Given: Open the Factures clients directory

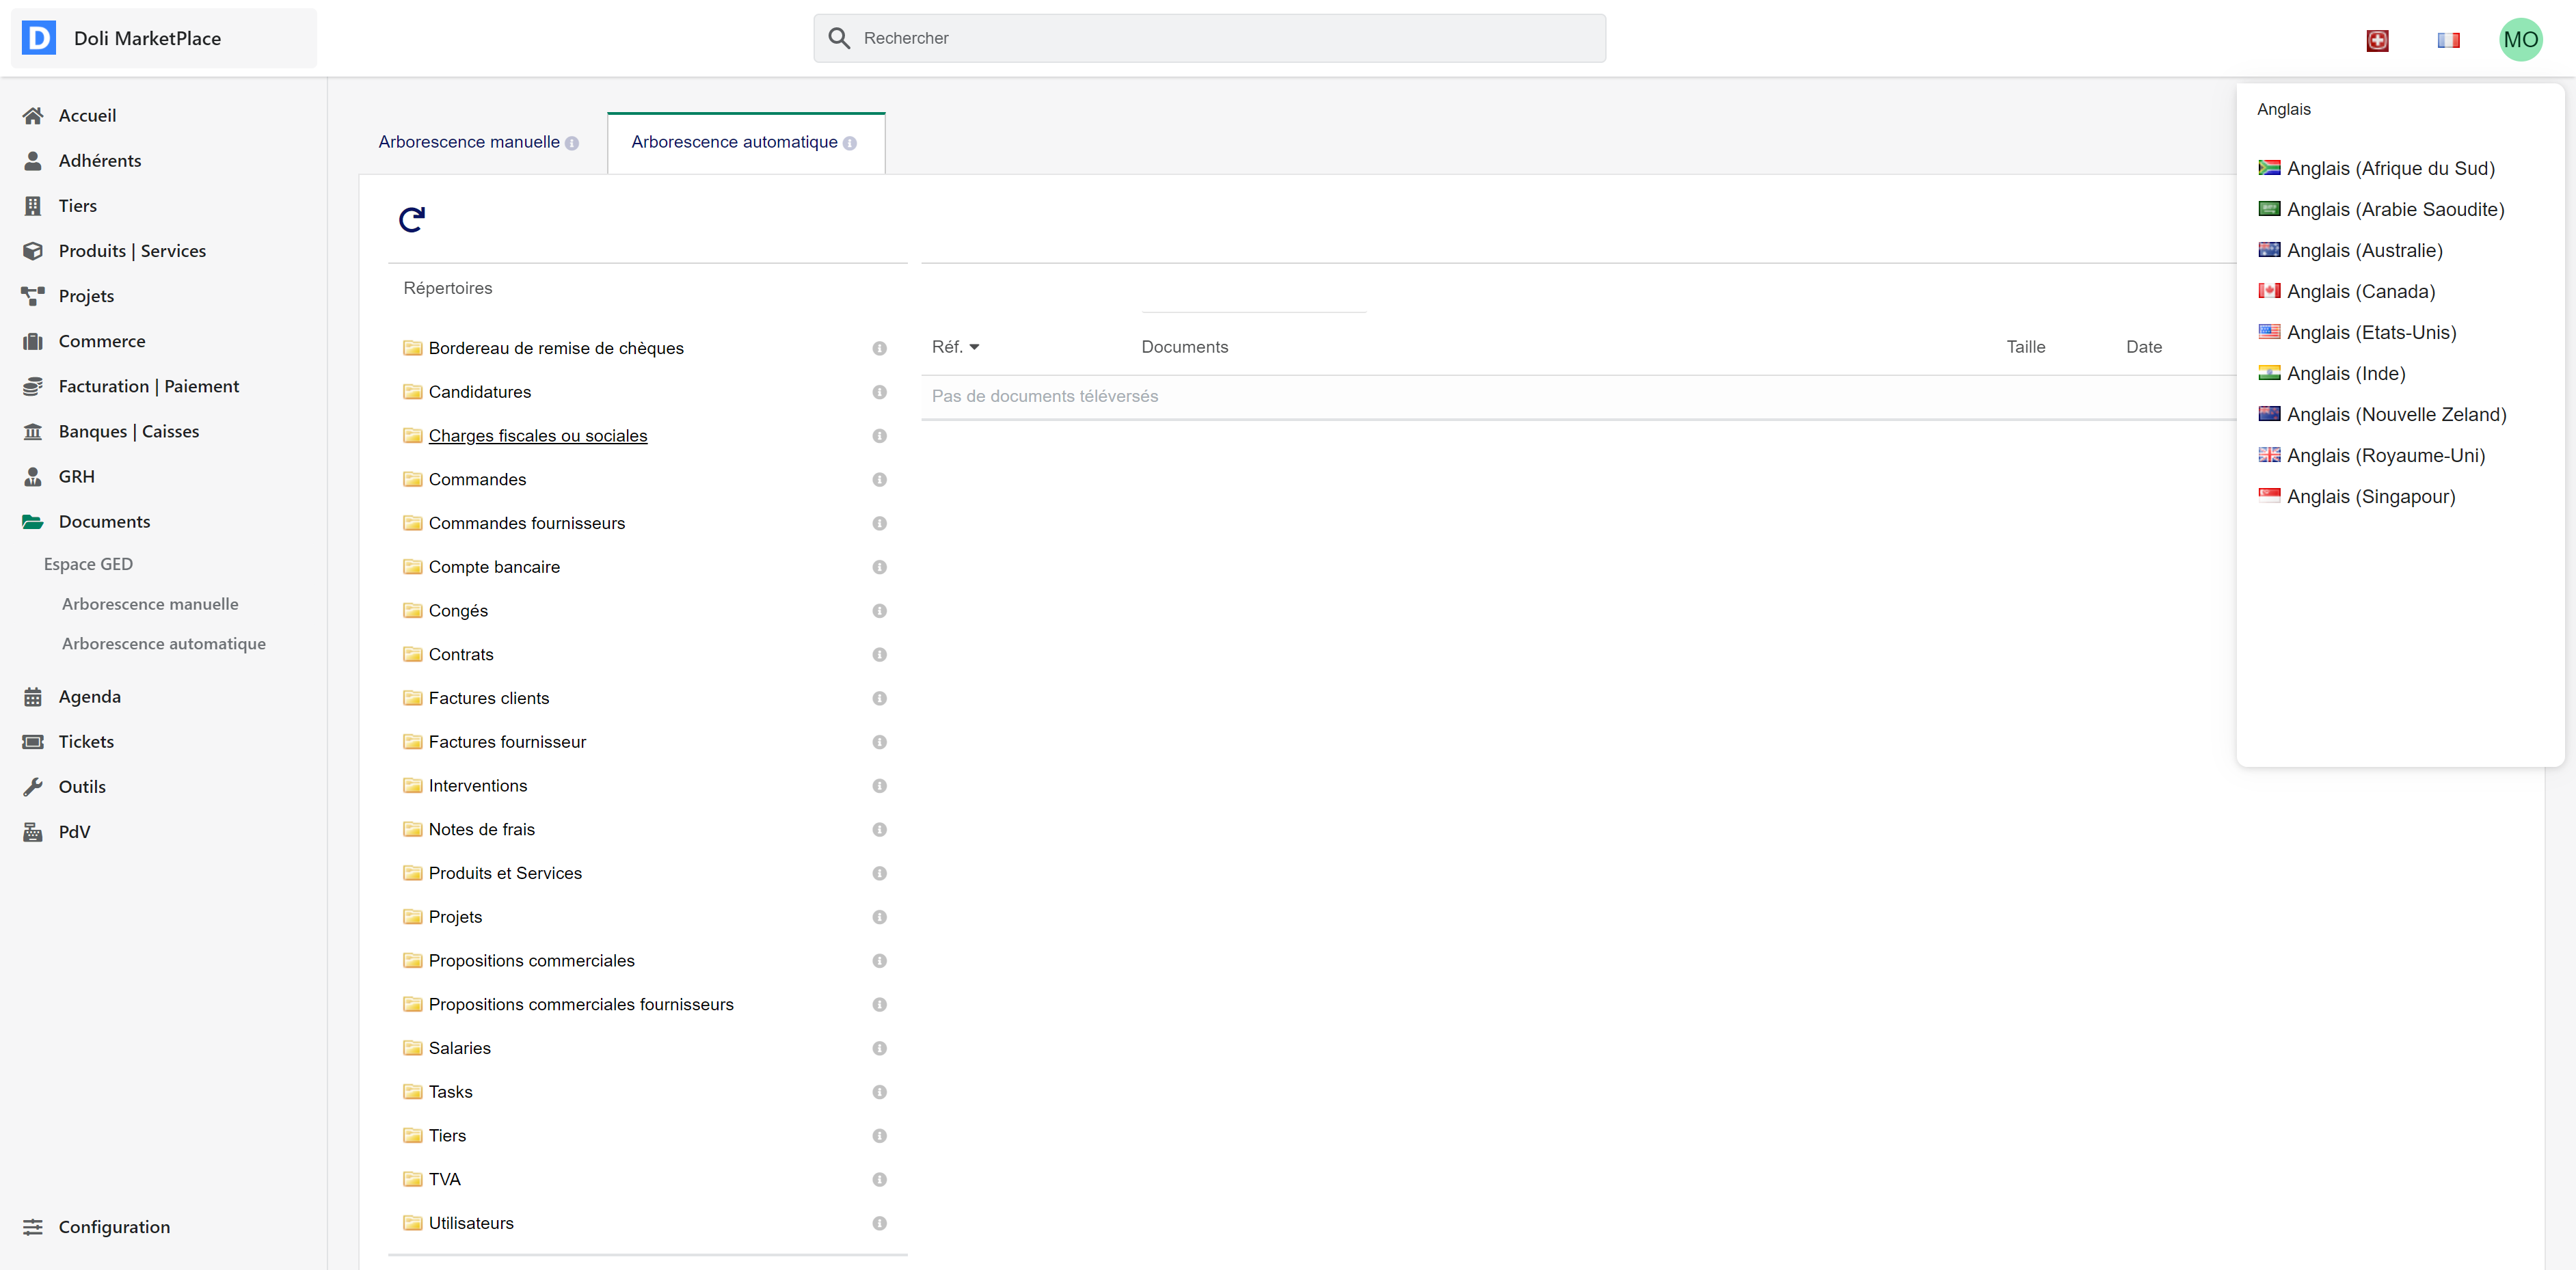Looking at the screenshot, I should tap(488, 698).
